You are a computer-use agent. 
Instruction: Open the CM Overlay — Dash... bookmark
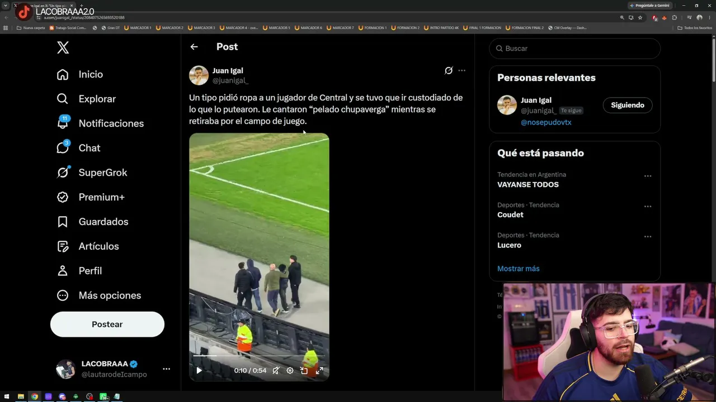point(567,28)
